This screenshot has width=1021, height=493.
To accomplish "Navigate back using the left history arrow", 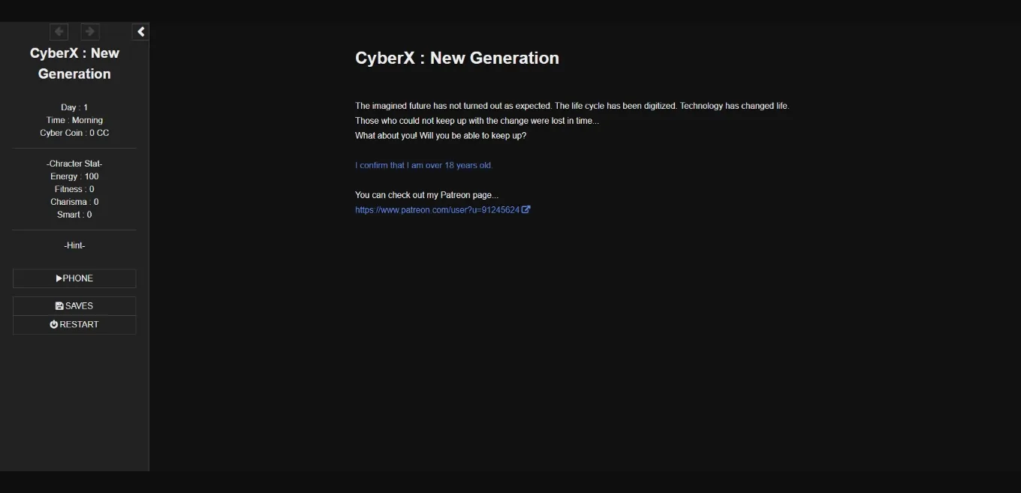I will pos(59,32).
